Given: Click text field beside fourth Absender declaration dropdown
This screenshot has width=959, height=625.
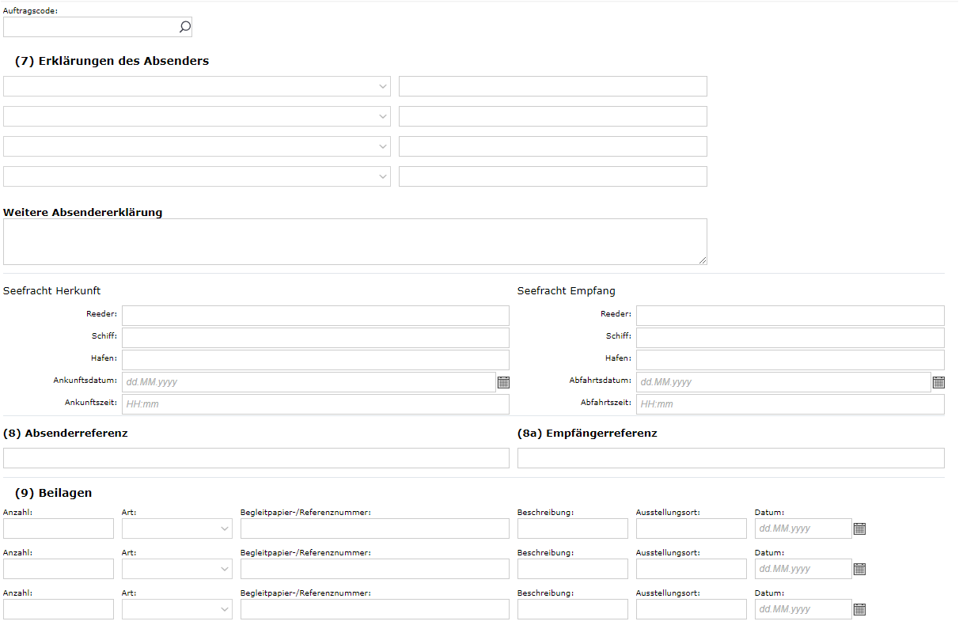Looking at the screenshot, I should [x=553, y=176].
